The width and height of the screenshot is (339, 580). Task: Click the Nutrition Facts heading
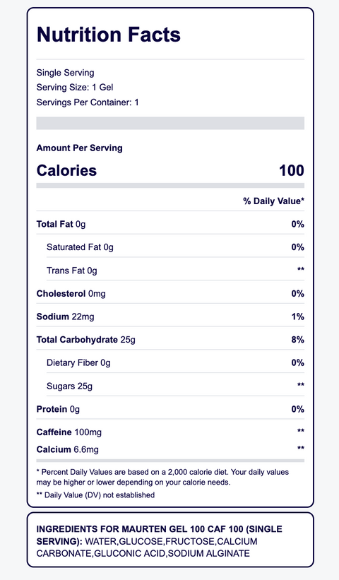(108, 35)
